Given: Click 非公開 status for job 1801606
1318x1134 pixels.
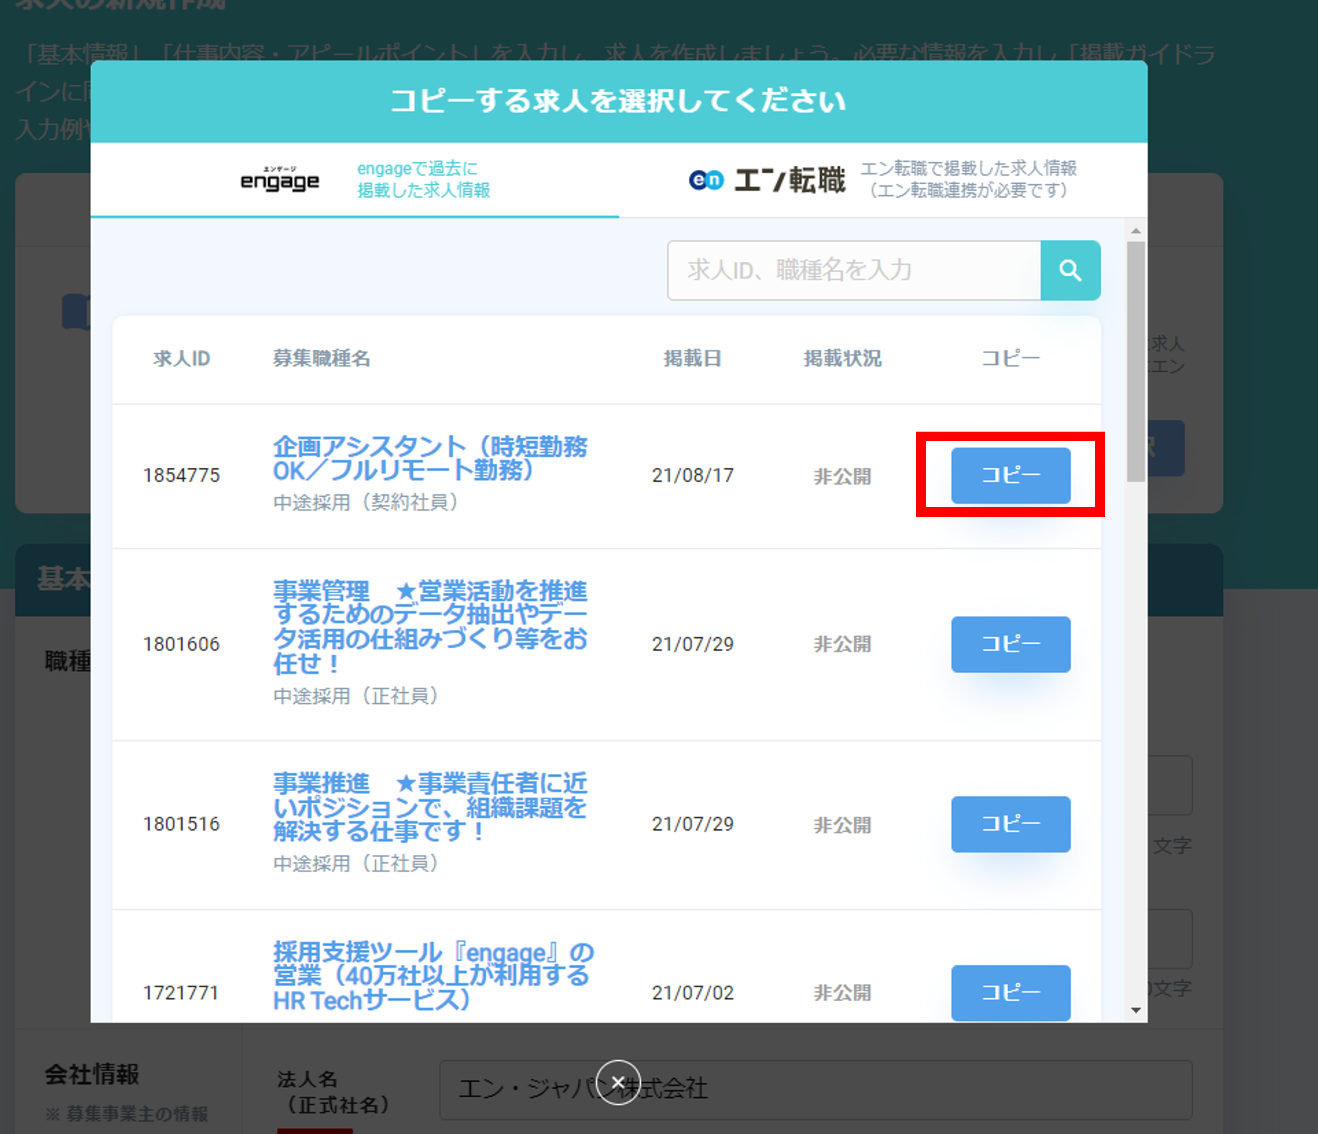Looking at the screenshot, I should [x=842, y=644].
